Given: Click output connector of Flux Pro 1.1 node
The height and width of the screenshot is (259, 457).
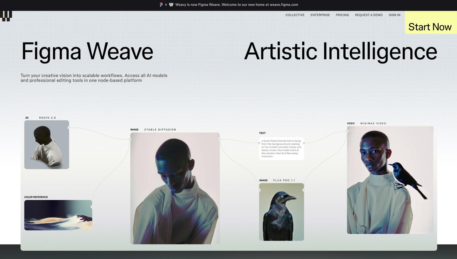Looking at the screenshot, I should coord(304,190).
